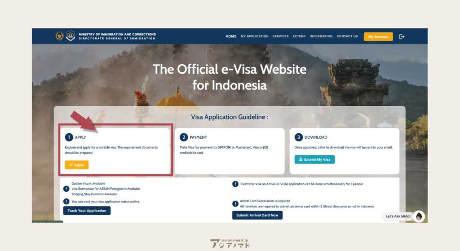Viewport: 460px width, 251px height.
Task: Select EXTEND in the navigation bar
Action: click(x=299, y=36)
